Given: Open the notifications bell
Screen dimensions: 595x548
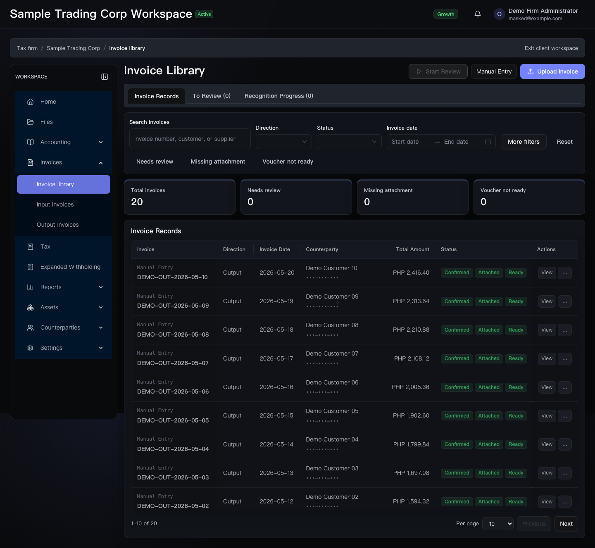Looking at the screenshot, I should pyautogui.click(x=478, y=14).
